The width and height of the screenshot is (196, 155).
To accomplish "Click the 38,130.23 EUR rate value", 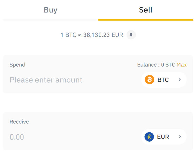I will click(x=103, y=35).
